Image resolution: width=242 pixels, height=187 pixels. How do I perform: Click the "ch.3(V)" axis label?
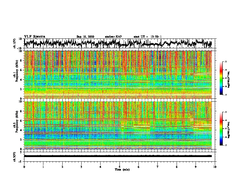(15, 157)
